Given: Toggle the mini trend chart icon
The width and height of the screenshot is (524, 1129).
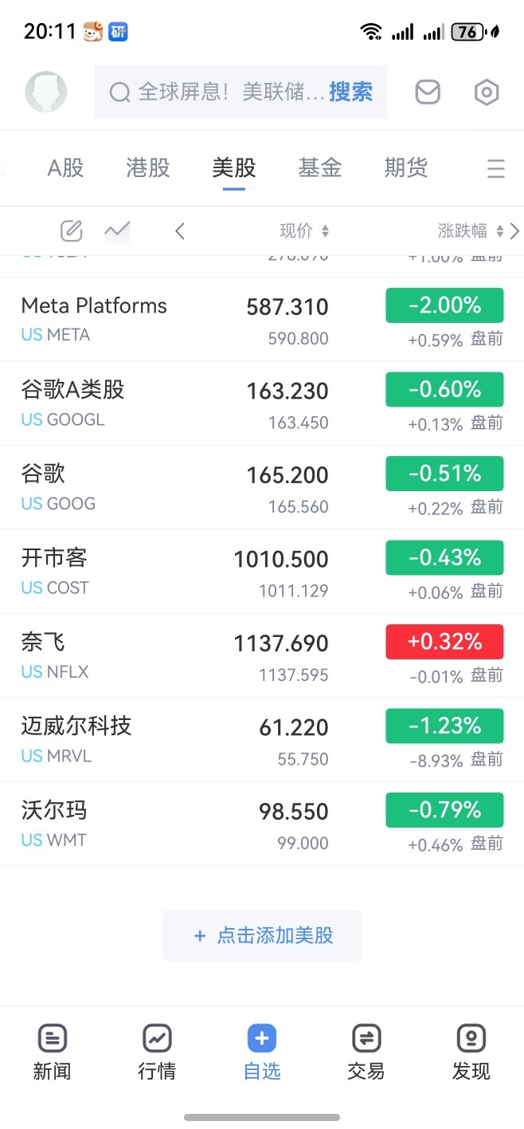Looking at the screenshot, I should pos(117,231).
